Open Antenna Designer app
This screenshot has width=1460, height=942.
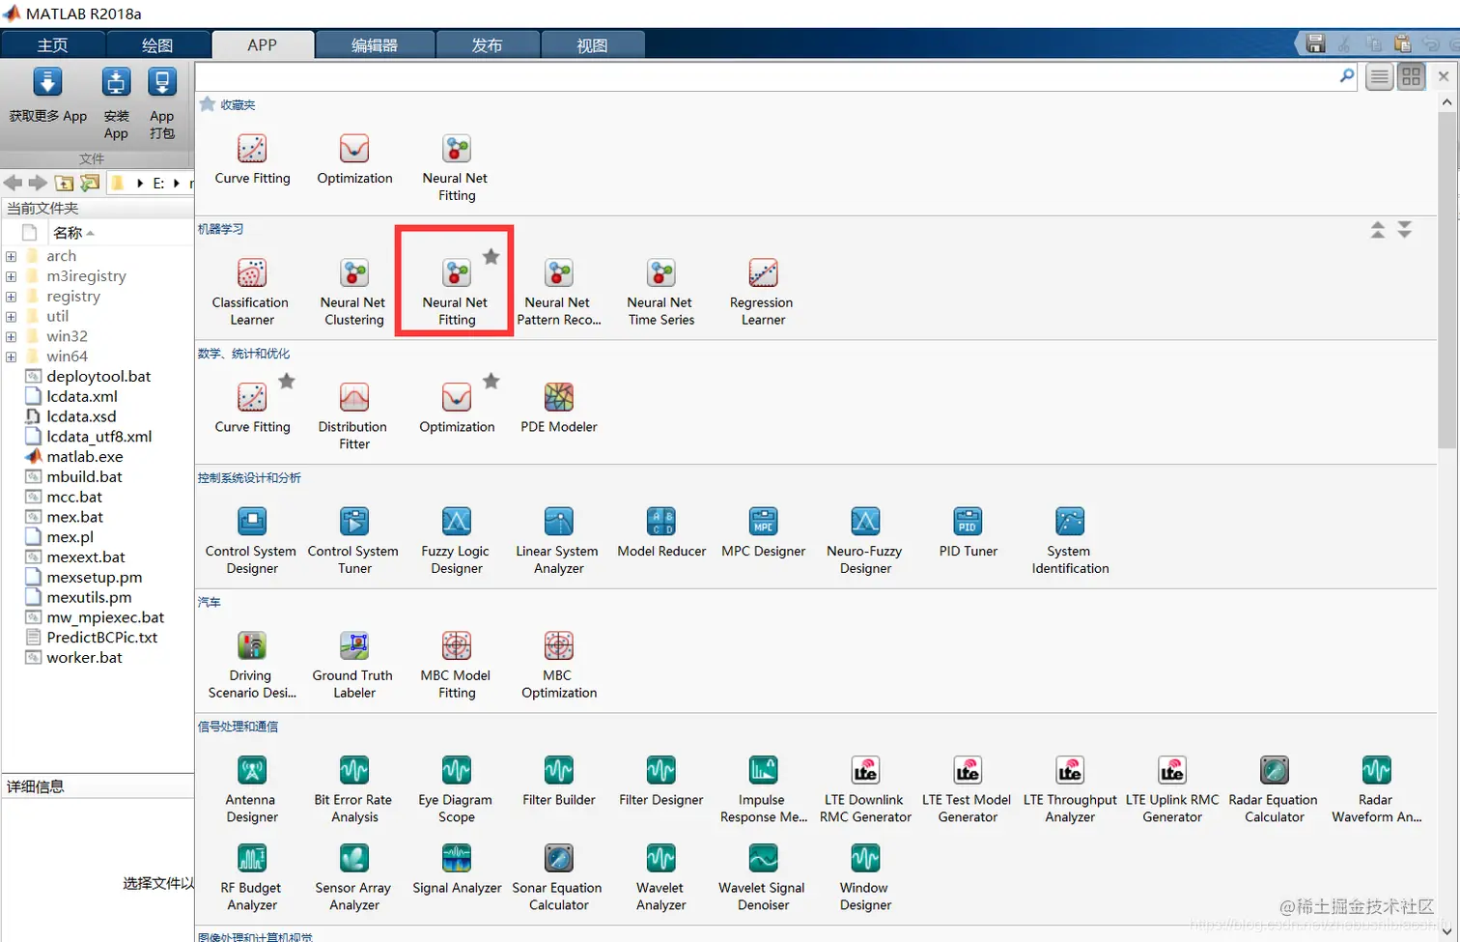[251, 789]
